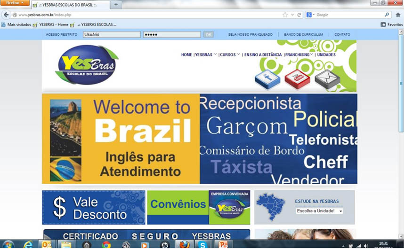This screenshot has height=249, width=405.
Task: Open the Windows Start button
Action: pyautogui.click(x=8, y=244)
